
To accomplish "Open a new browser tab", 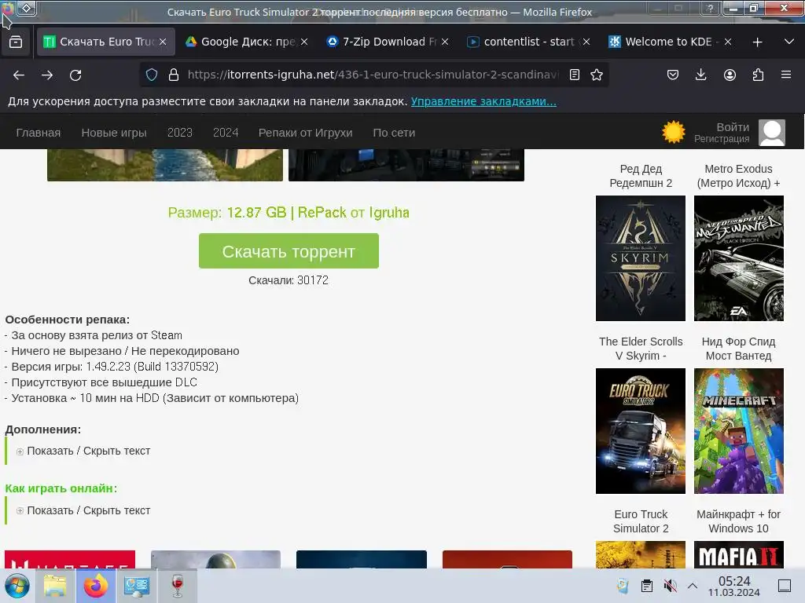I will pos(757,42).
